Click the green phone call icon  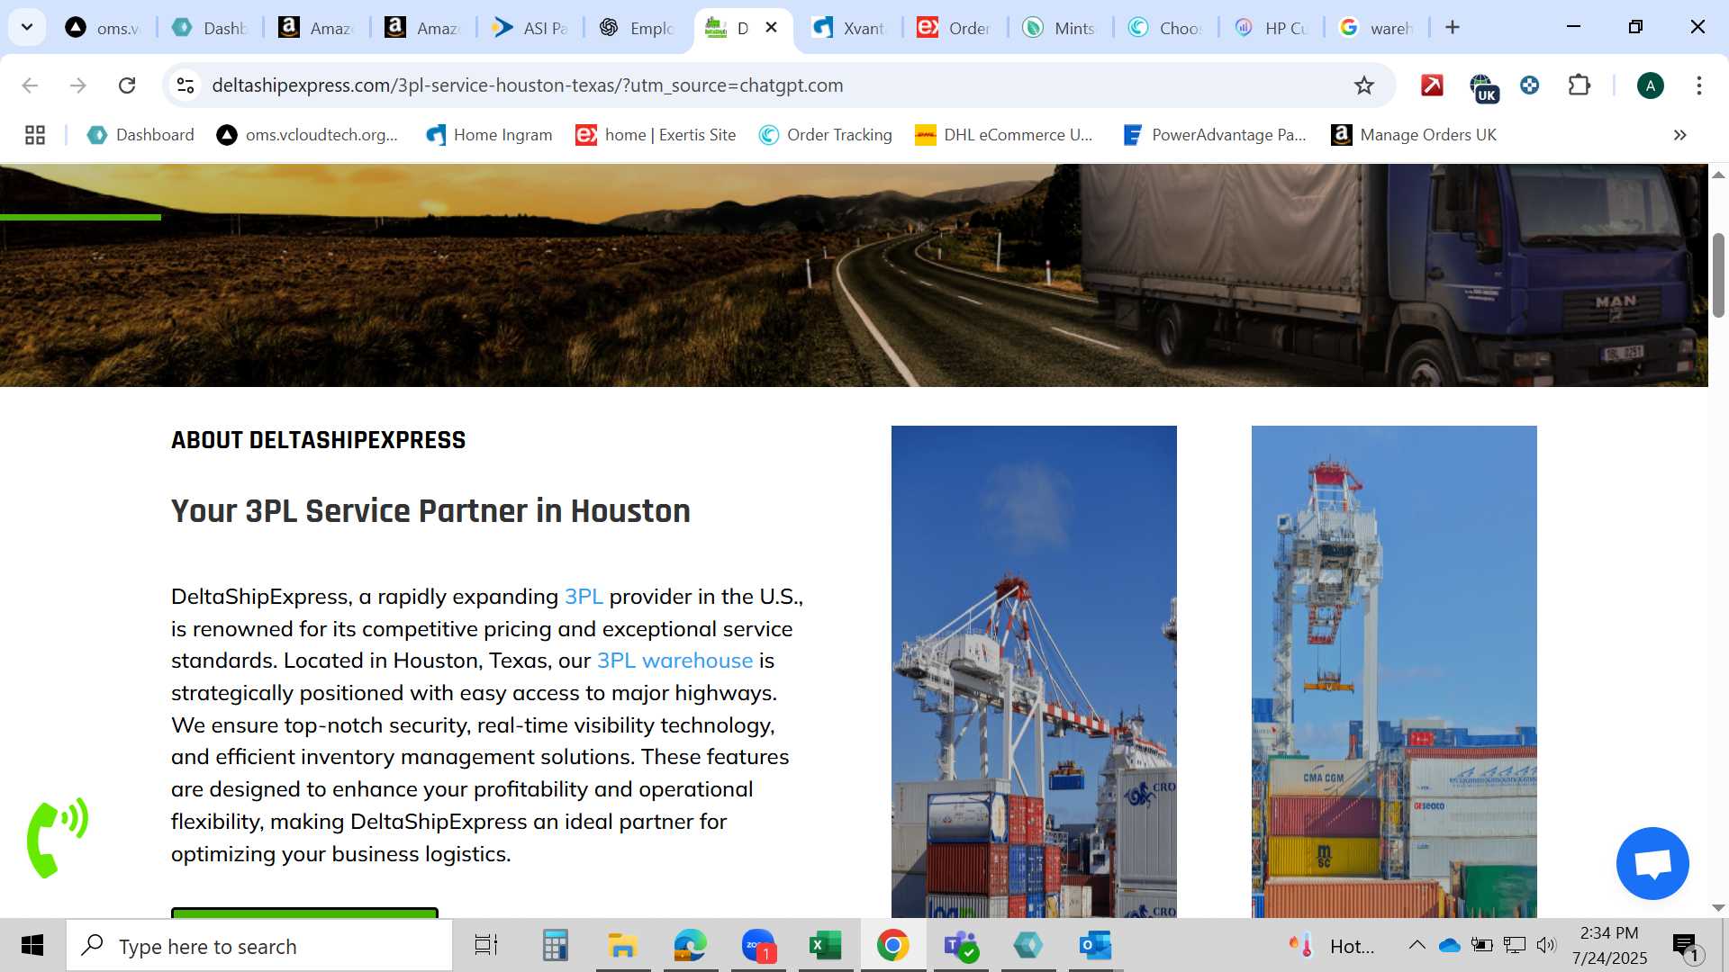[x=58, y=837]
